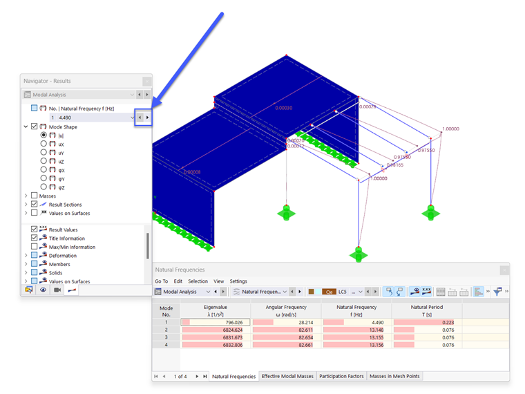Toggle the Result Values checkbox
Screen dimensions: 525x394
pyautogui.click(x=34, y=229)
